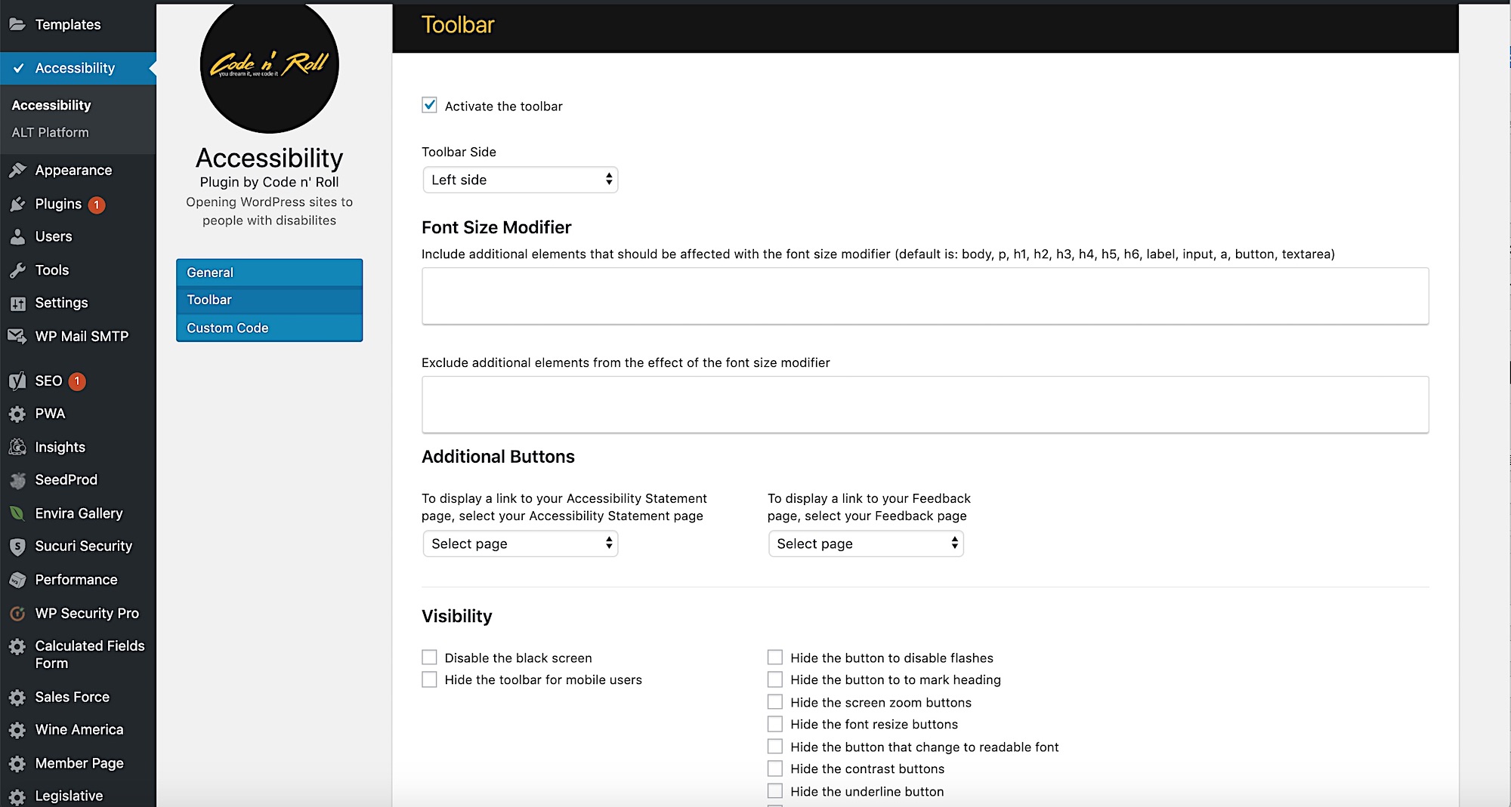Click the Wine America gear icon
The width and height of the screenshot is (1511, 807).
coord(17,730)
